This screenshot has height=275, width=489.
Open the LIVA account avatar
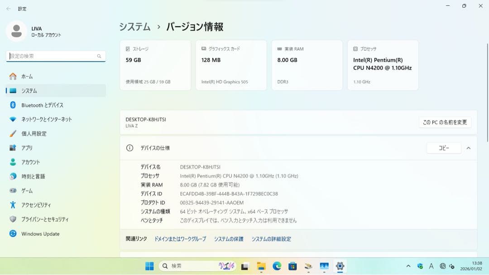click(16, 31)
